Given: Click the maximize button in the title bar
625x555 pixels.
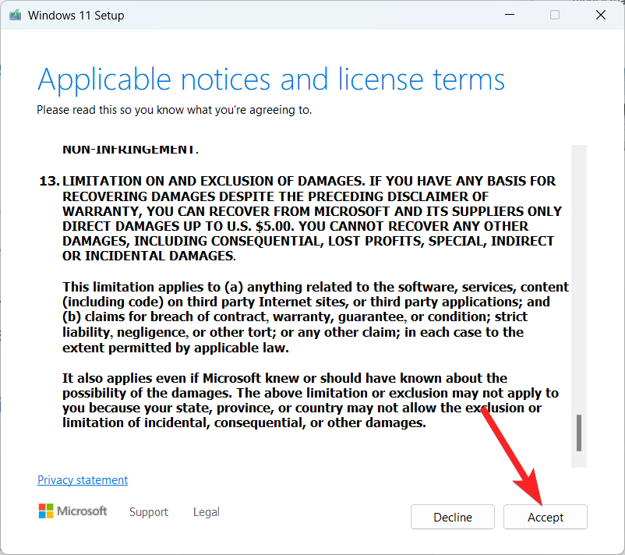Looking at the screenshot, I should coord(555,16).
